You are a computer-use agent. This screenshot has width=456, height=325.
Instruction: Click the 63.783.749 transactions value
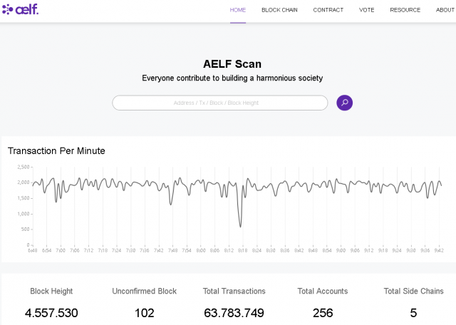[234, 313]
